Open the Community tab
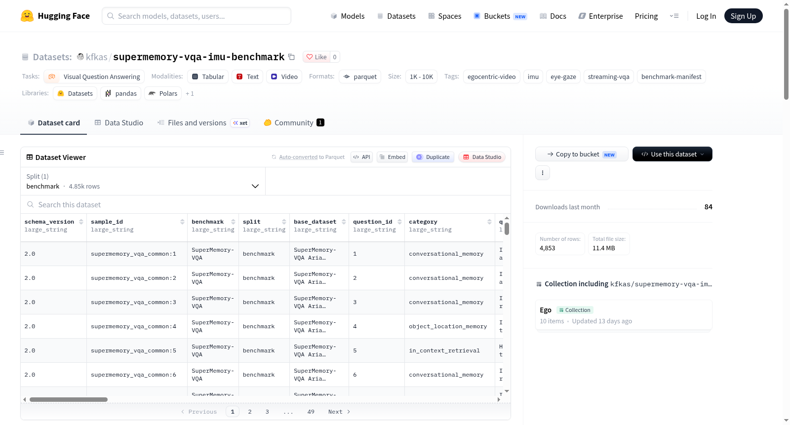This screenshot has height=425, width=790. click(x=294, y=123)
